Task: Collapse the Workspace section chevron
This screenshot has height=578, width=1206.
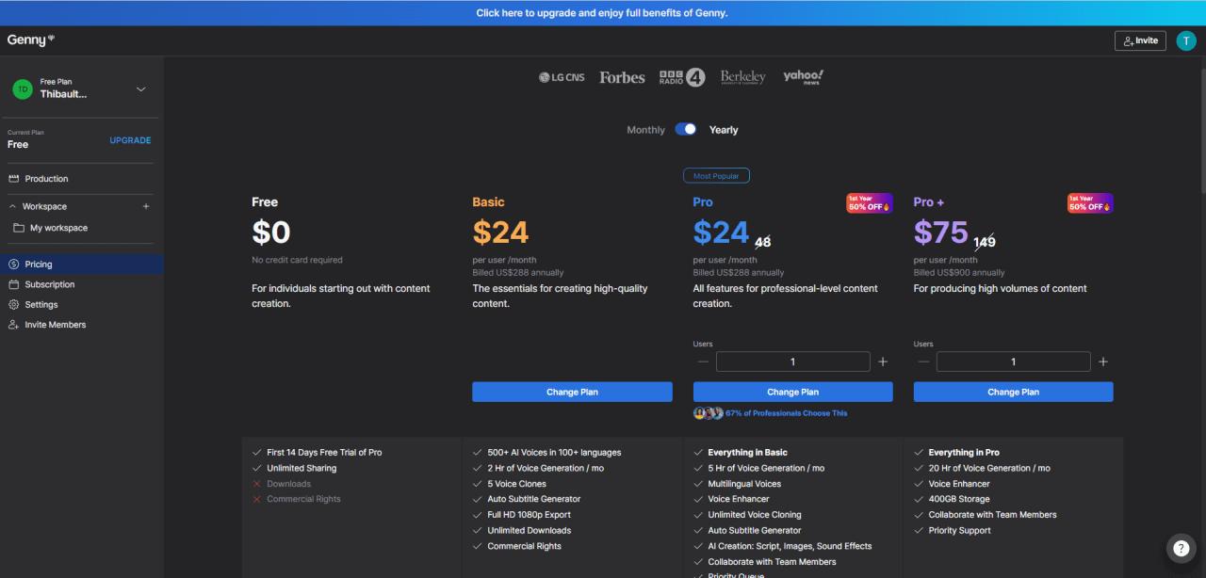Action: [x=12, y=206]
